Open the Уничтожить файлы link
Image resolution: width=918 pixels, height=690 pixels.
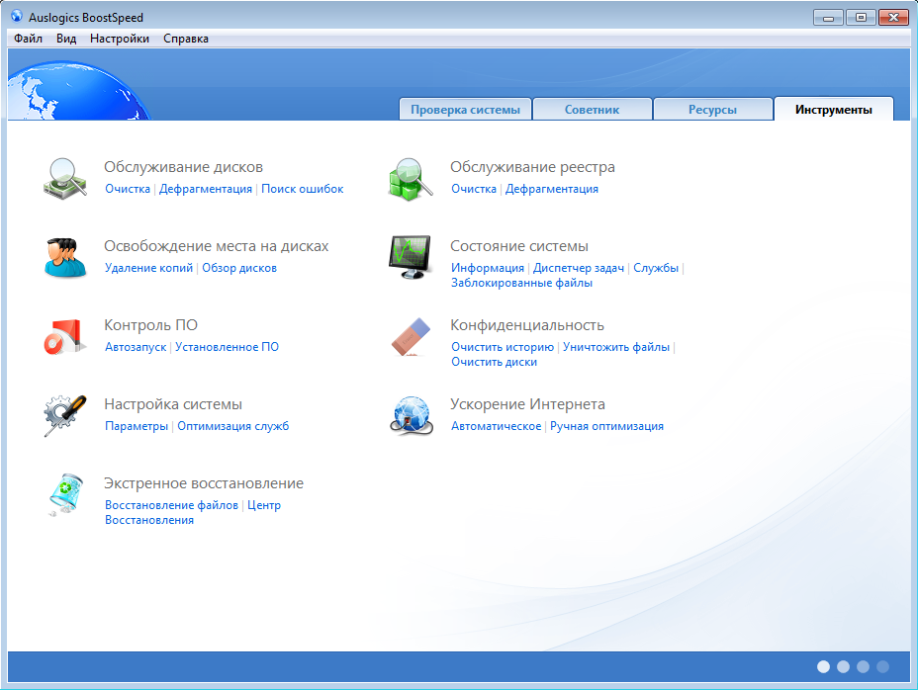[616, 347]
